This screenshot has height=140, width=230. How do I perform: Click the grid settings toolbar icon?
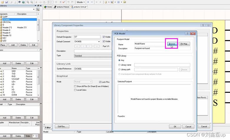pyautogui.click(x=118, y=2)
